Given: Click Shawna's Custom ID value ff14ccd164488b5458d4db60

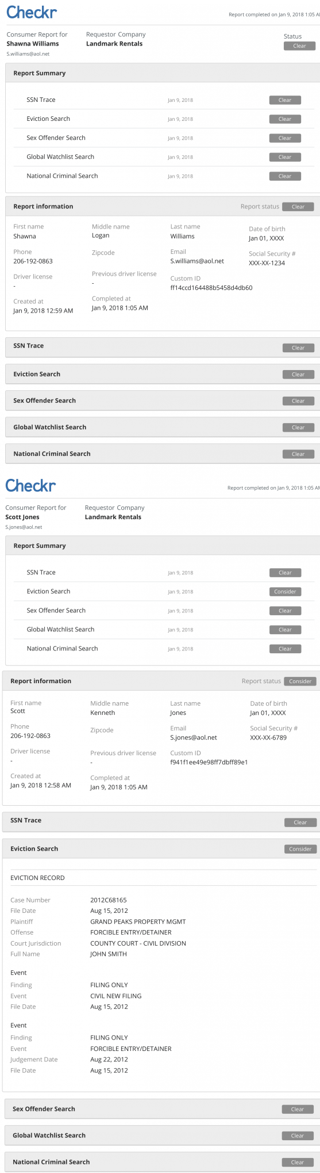Looking at the screenshot, I should click(x=211, y=288).
